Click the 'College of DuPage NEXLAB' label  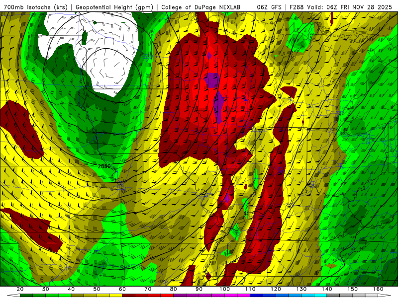pyautogui.click(x=200, y=7)
